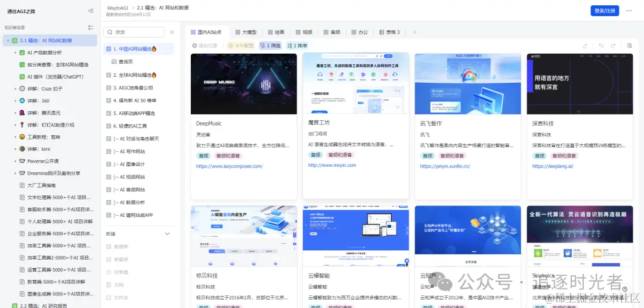The image size is (644, 308).
Task: Switch to the 表格 3 tab
Action: (389, 32)
